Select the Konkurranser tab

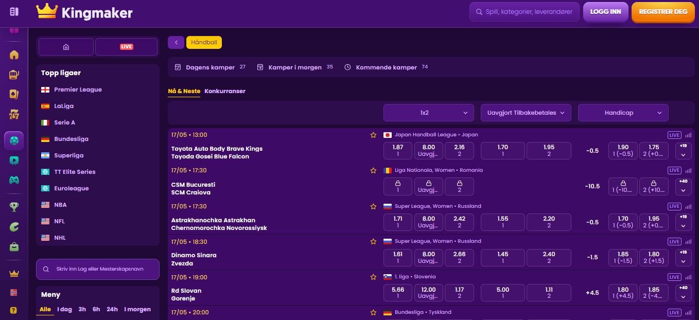(x=225, y=91)
